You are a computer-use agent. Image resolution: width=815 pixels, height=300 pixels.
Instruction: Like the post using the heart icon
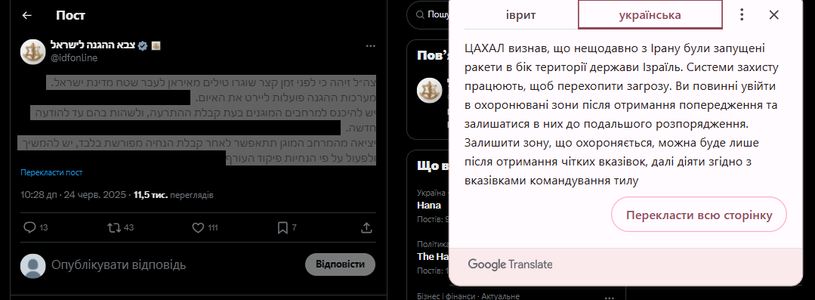[197, 227]
